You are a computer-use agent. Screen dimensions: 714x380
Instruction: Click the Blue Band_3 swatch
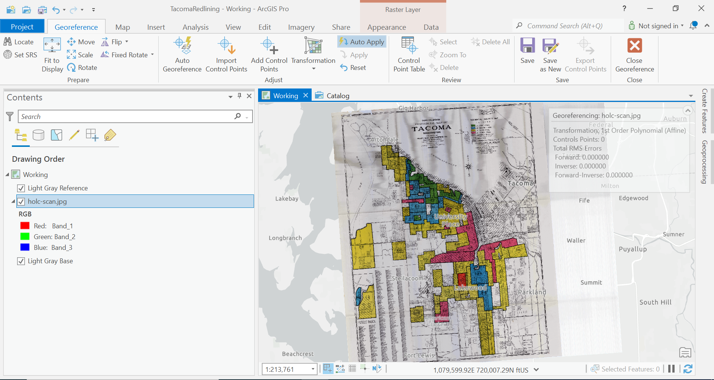[x=25, y=247]
